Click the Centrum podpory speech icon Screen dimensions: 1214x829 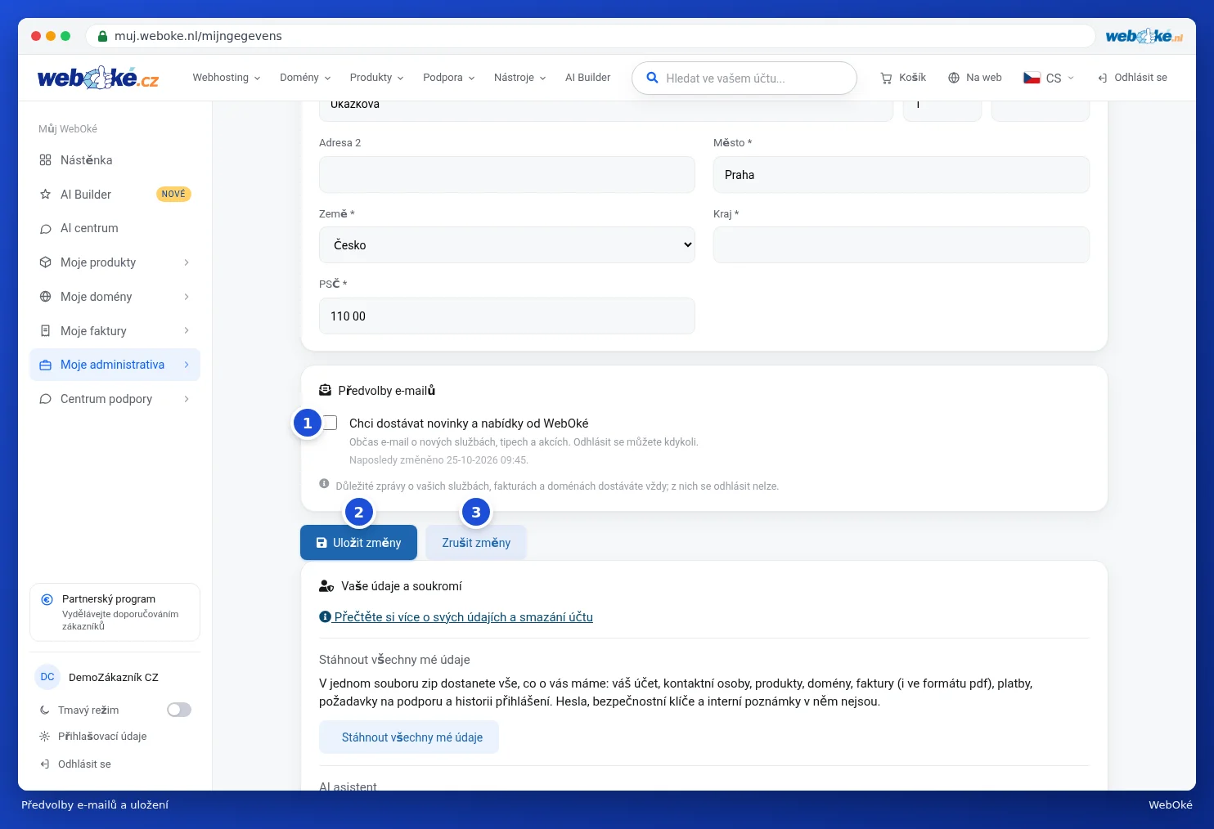[46, 399]
